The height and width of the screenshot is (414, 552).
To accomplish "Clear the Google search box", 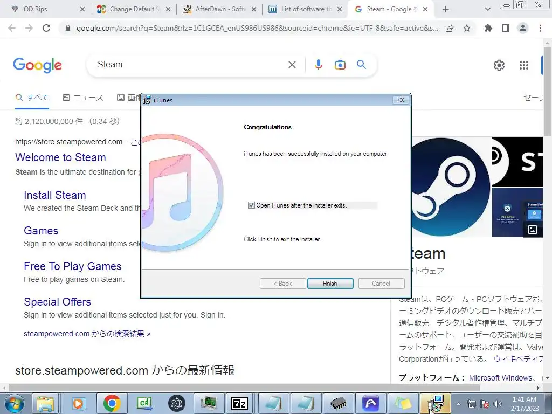I will 292,65.
